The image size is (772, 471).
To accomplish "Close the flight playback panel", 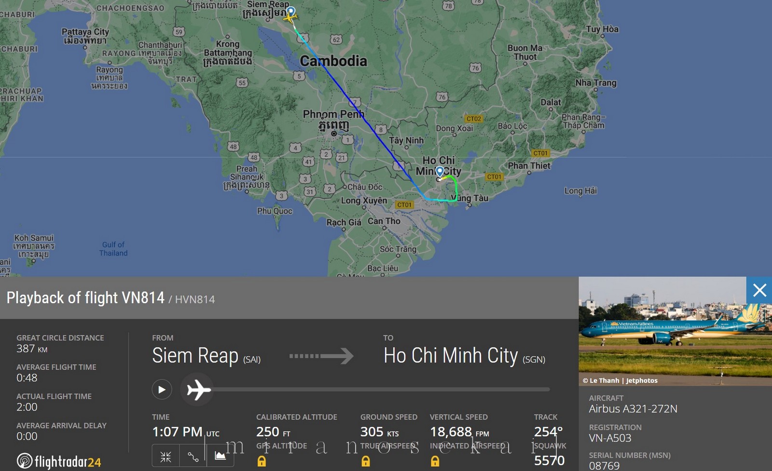I will pos(759,290).
